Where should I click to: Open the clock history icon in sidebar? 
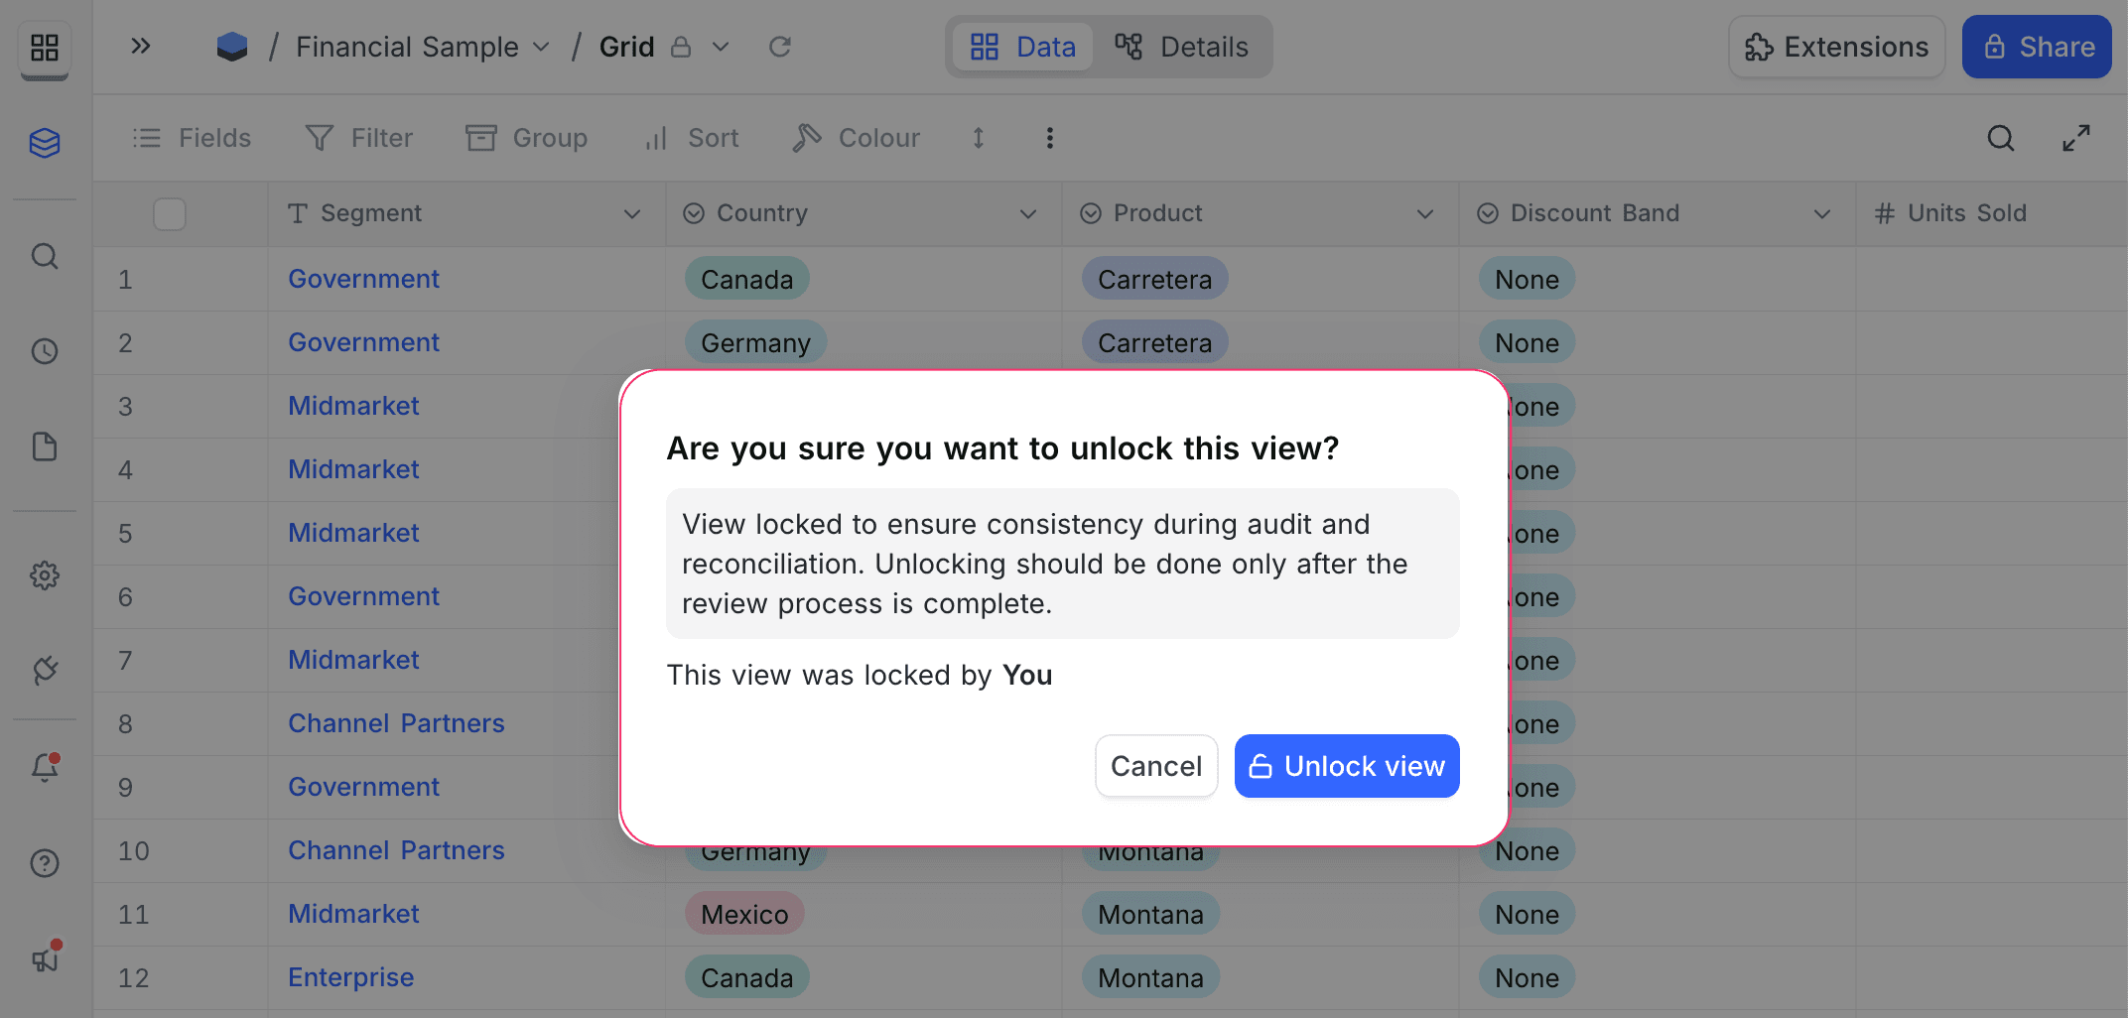coord(45,350)
